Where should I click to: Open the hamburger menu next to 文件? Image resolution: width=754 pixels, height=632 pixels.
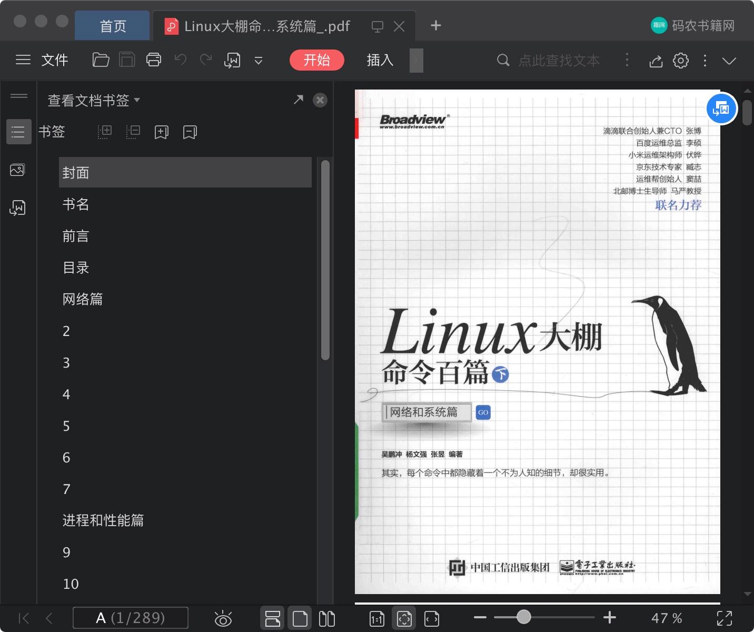(23, 60)
